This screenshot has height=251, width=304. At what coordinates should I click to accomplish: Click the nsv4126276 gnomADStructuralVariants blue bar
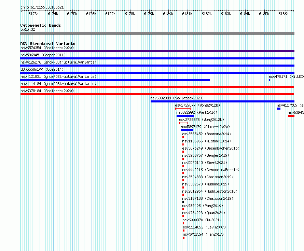[x=157, y=66]
